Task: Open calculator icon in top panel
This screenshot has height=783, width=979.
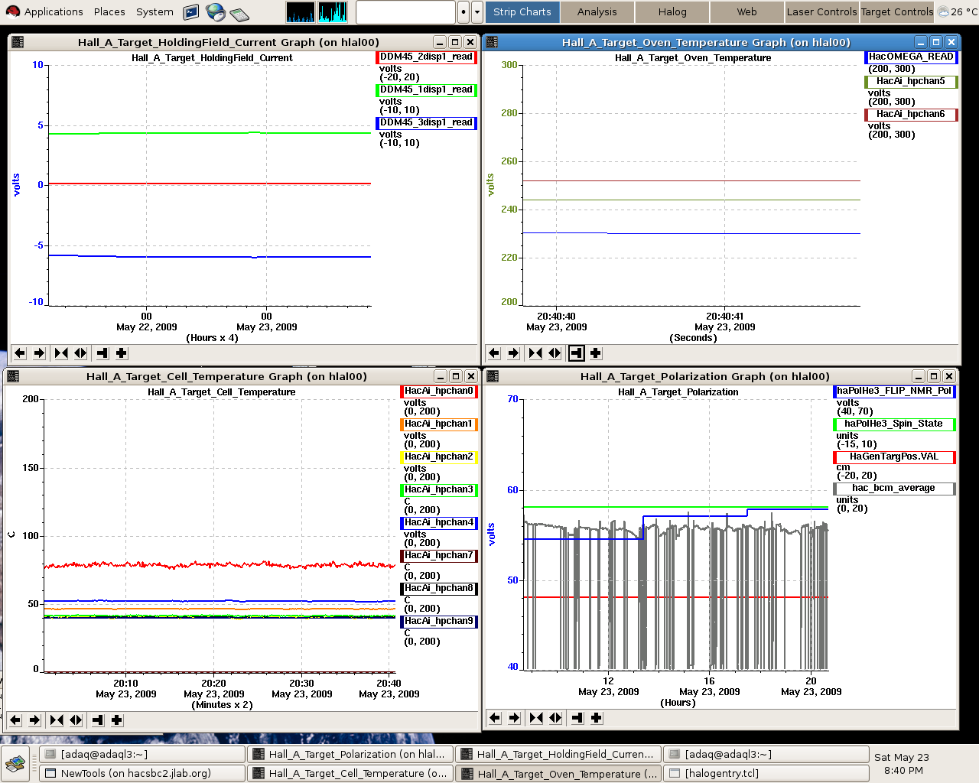Action: point(239,13)
